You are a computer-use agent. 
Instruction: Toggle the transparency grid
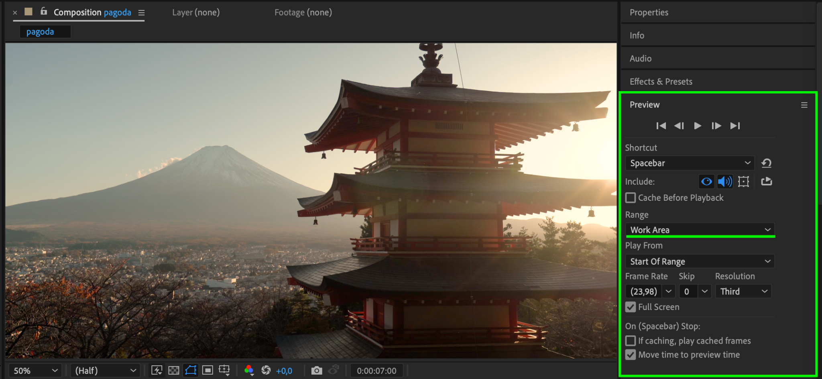click(173, 371)
